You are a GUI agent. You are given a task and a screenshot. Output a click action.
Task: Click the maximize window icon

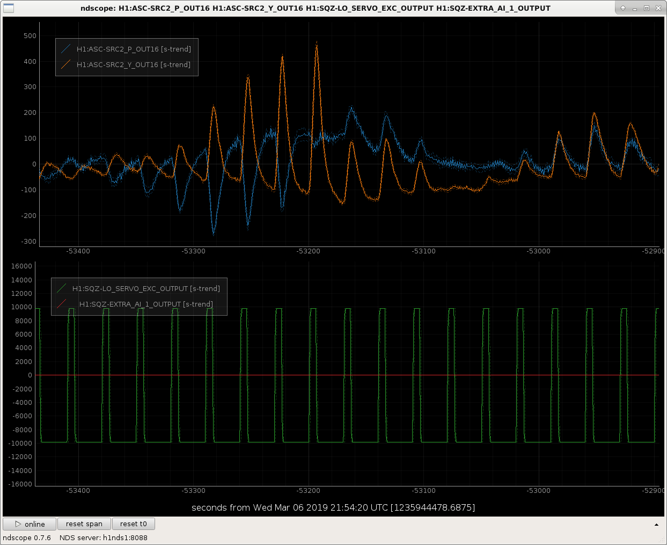647,8
